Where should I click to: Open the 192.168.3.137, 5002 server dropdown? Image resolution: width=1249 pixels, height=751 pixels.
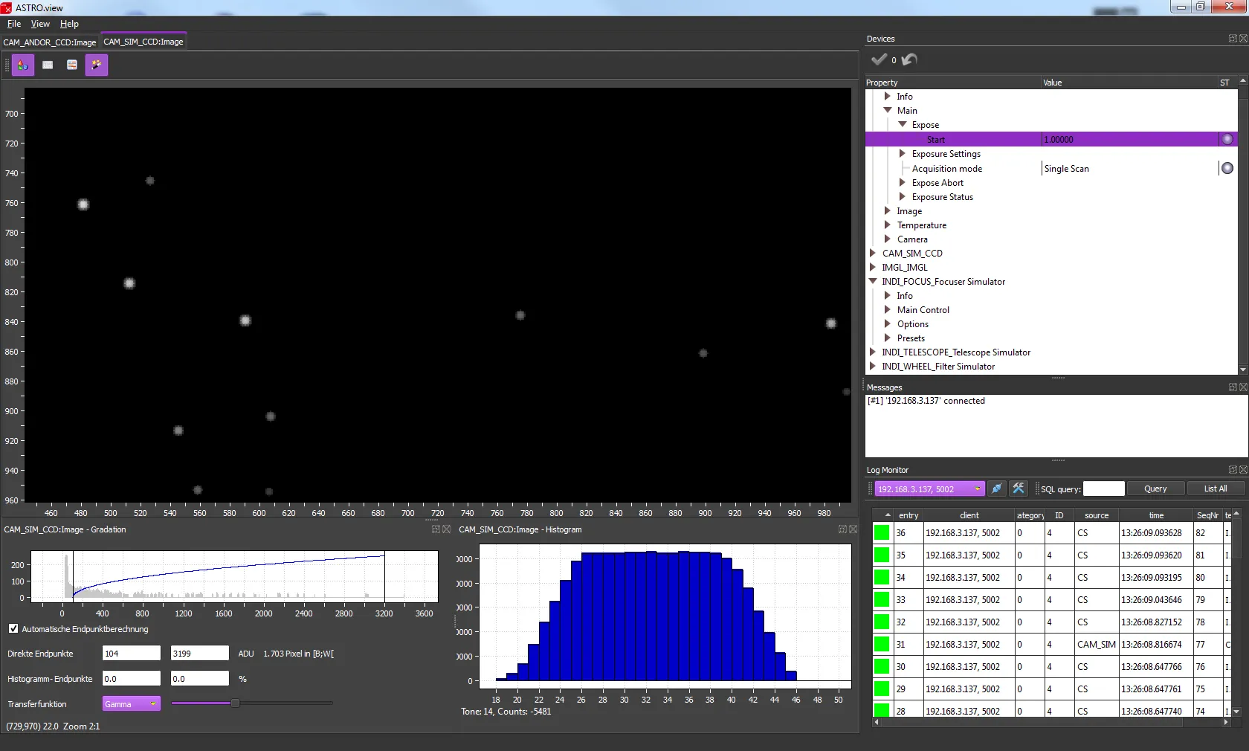click(929, 489)
